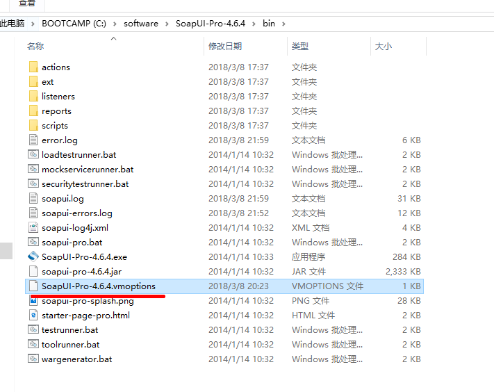Click the VMOPTIONS 文件 type cell
Screen dimensions: 494x392
coord(328,286)
